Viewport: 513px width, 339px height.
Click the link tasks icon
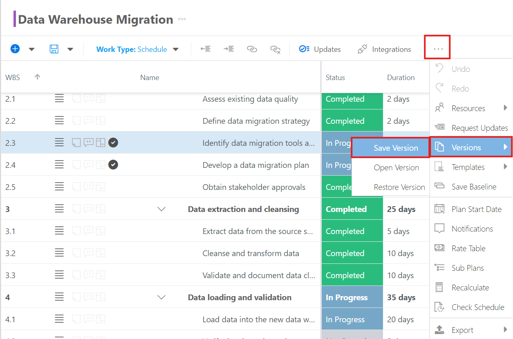(252, 49)
